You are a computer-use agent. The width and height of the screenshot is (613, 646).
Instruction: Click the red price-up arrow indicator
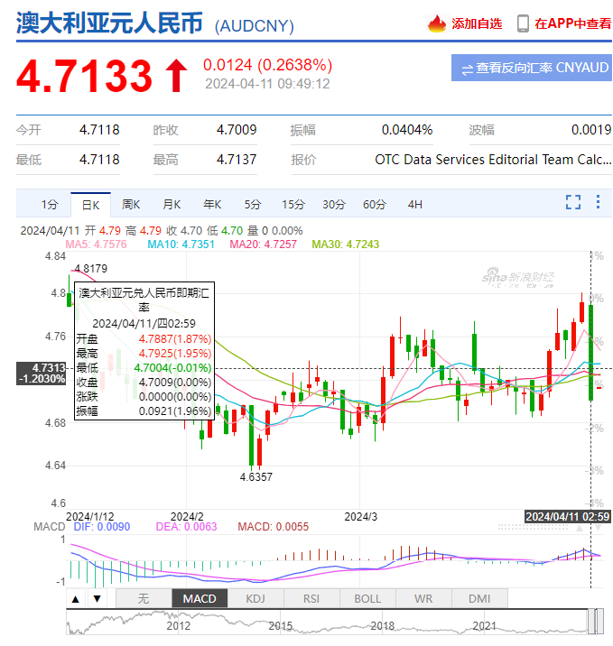(175, 76)
